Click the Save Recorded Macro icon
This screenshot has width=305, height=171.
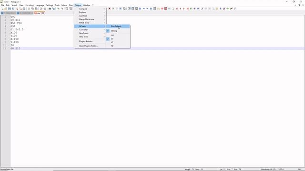(124, 9)
